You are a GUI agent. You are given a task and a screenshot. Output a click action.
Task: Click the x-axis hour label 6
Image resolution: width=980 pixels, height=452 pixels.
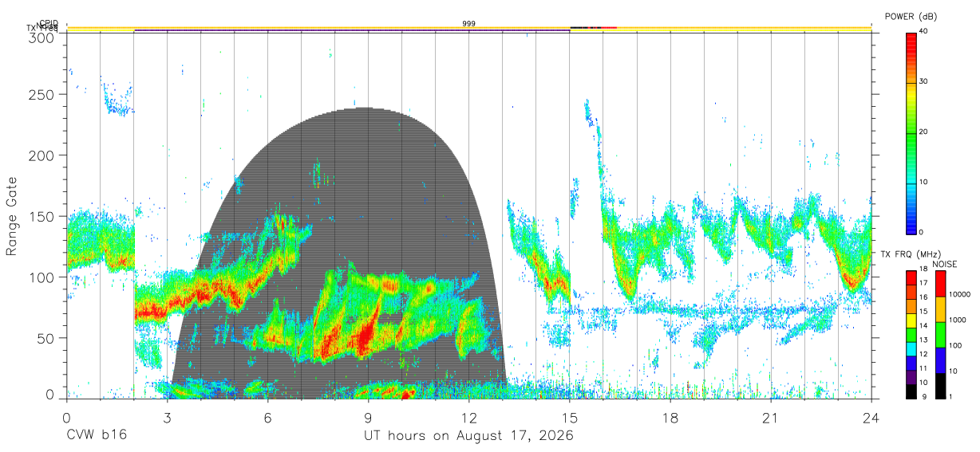[268, 418]
